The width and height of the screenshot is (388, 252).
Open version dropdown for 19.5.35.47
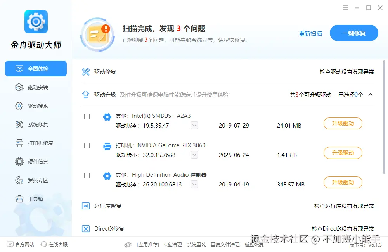194,125
